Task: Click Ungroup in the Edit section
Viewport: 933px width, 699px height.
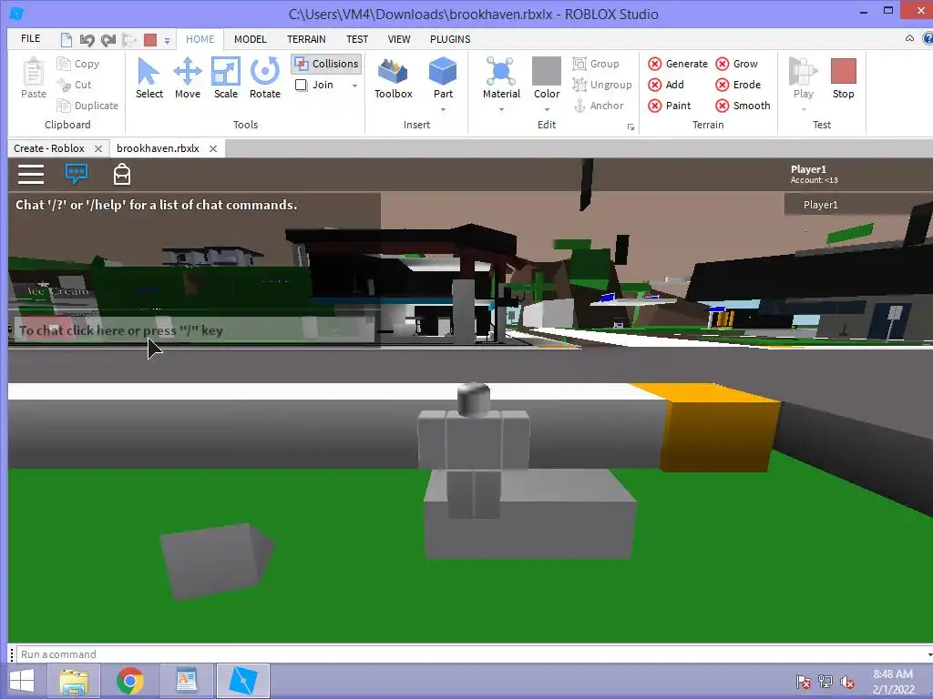Action: click(x=602, y=85)
